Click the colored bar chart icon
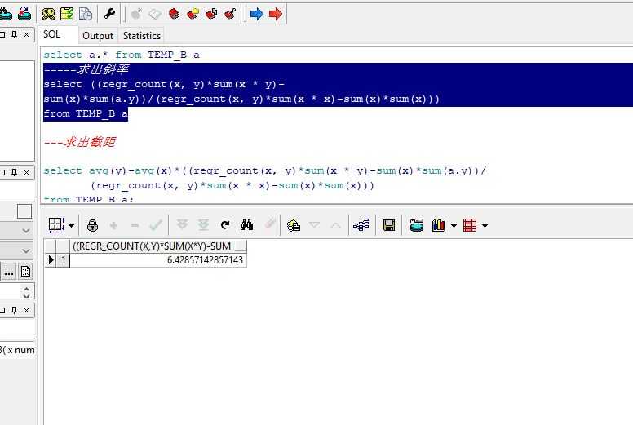Screen dimensions: 633x425 pos(438,225)
